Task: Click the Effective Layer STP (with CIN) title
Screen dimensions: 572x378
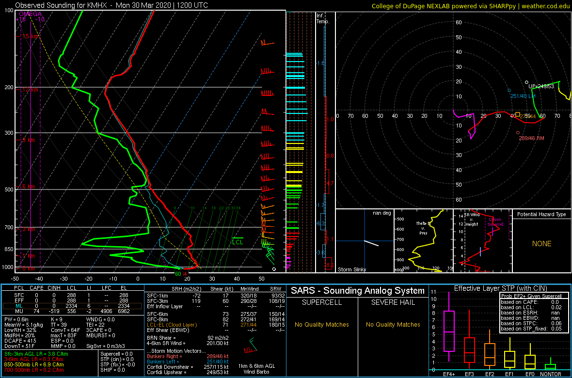Action: tap(500, 288)
